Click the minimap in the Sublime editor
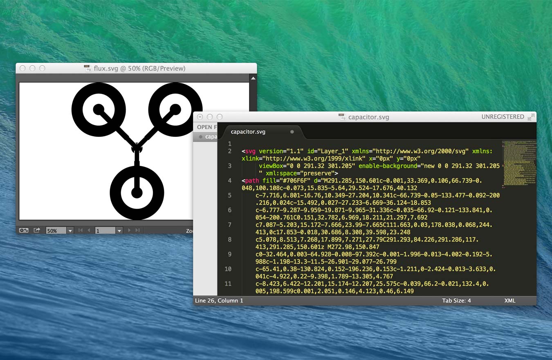 518,164
